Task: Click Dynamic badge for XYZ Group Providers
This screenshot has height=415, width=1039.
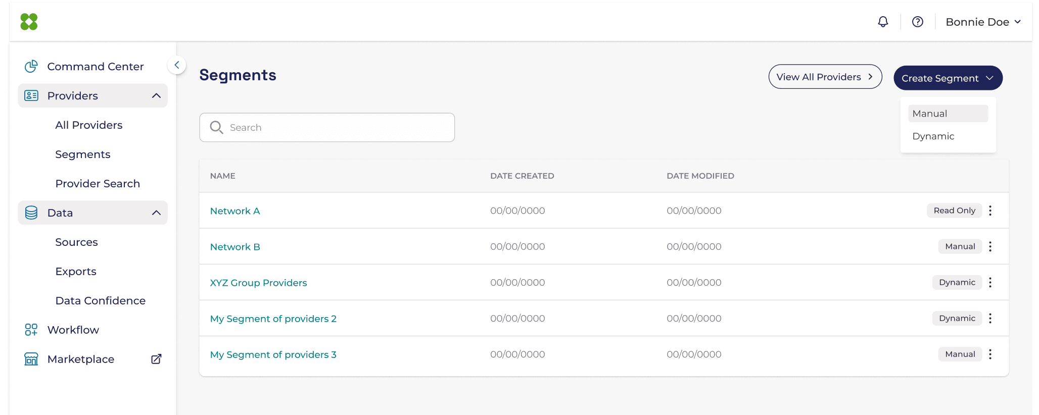Action: click(957, 282)
